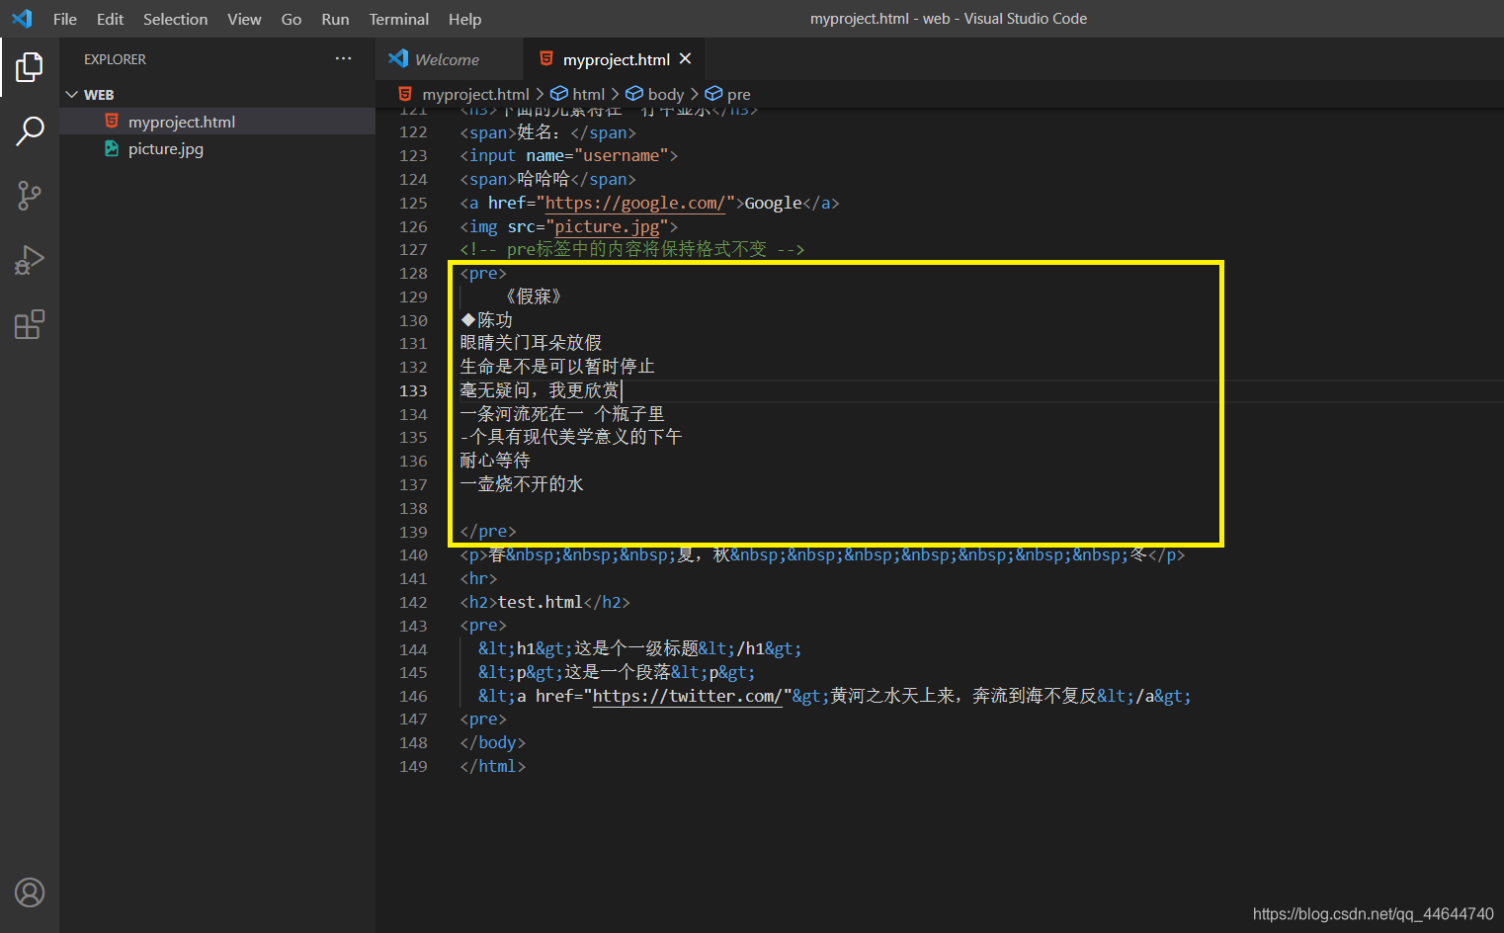Click the VS Code icon on the Welcome tab
This screenshot has height=933, width=1504.
398,59
